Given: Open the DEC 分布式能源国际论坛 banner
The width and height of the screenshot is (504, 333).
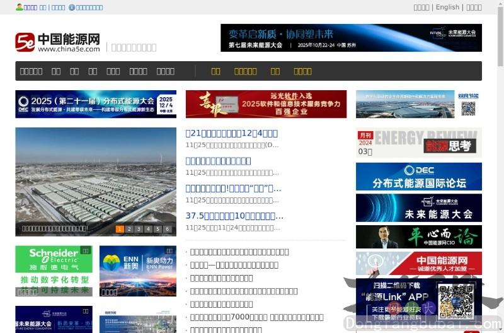Looking at the screenshot, I should coord(419,177).
